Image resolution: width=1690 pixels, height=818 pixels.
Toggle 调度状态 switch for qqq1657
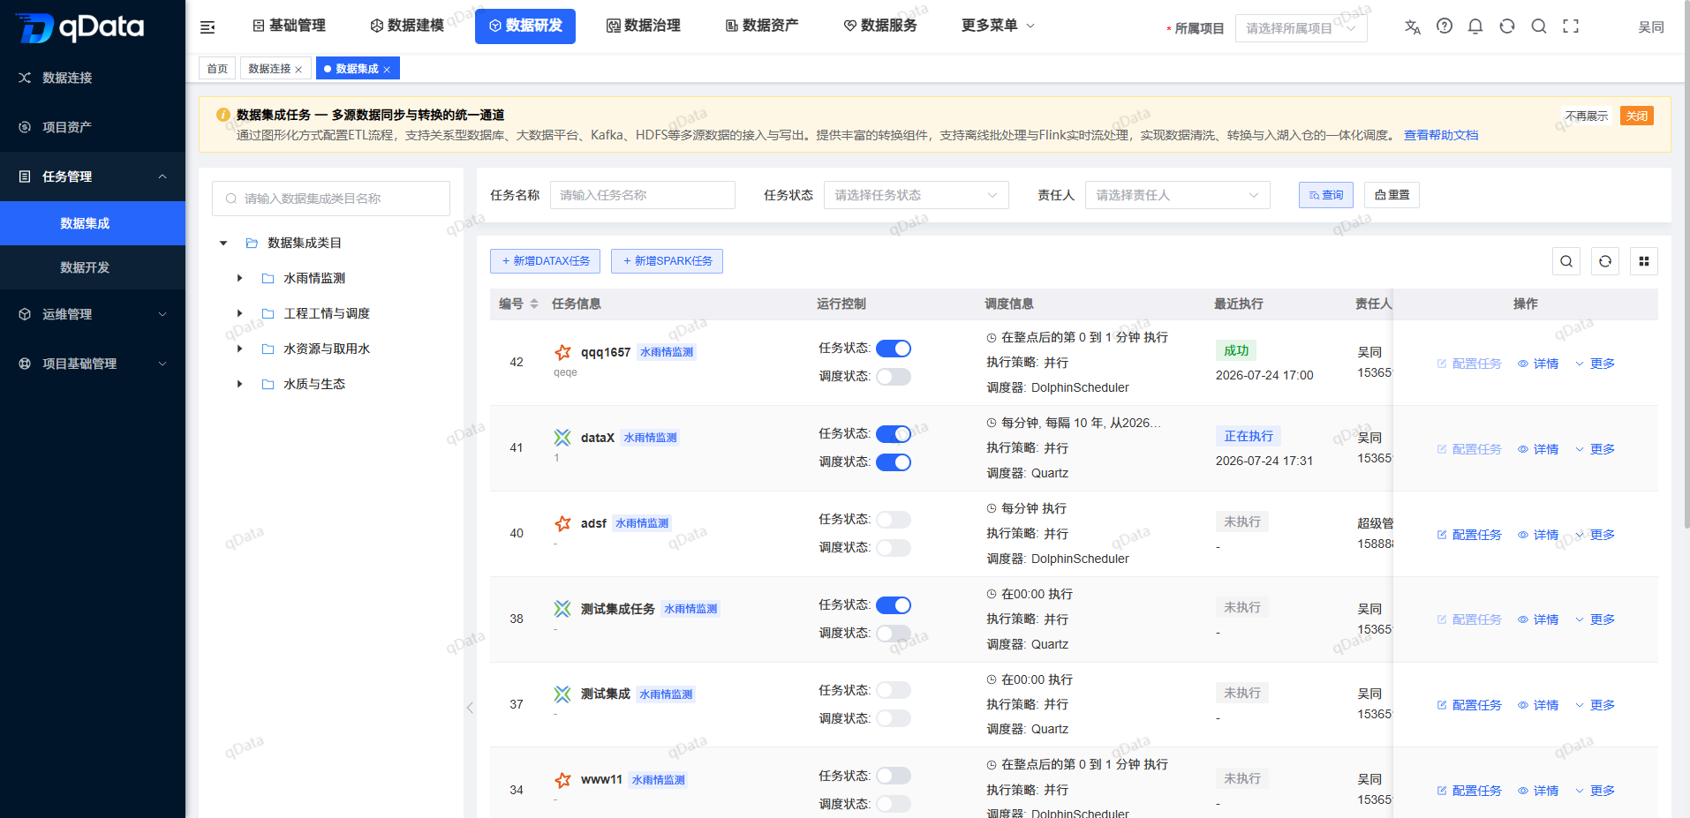[894, 377]
